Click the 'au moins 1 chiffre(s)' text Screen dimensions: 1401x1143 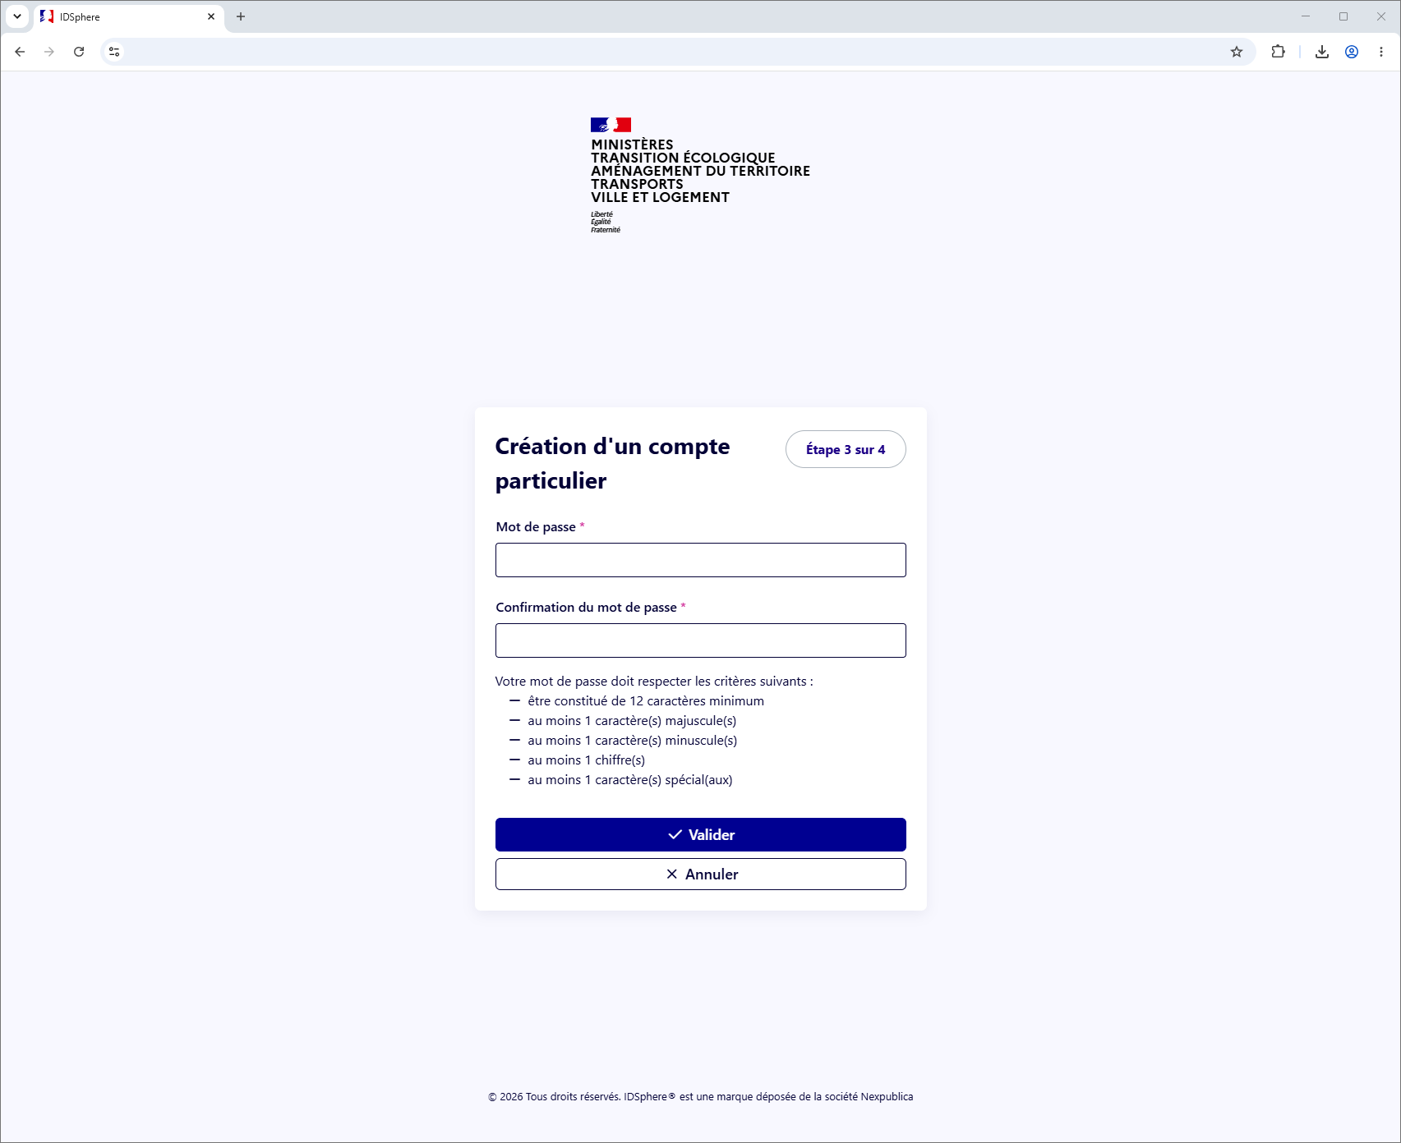point(587,760)
